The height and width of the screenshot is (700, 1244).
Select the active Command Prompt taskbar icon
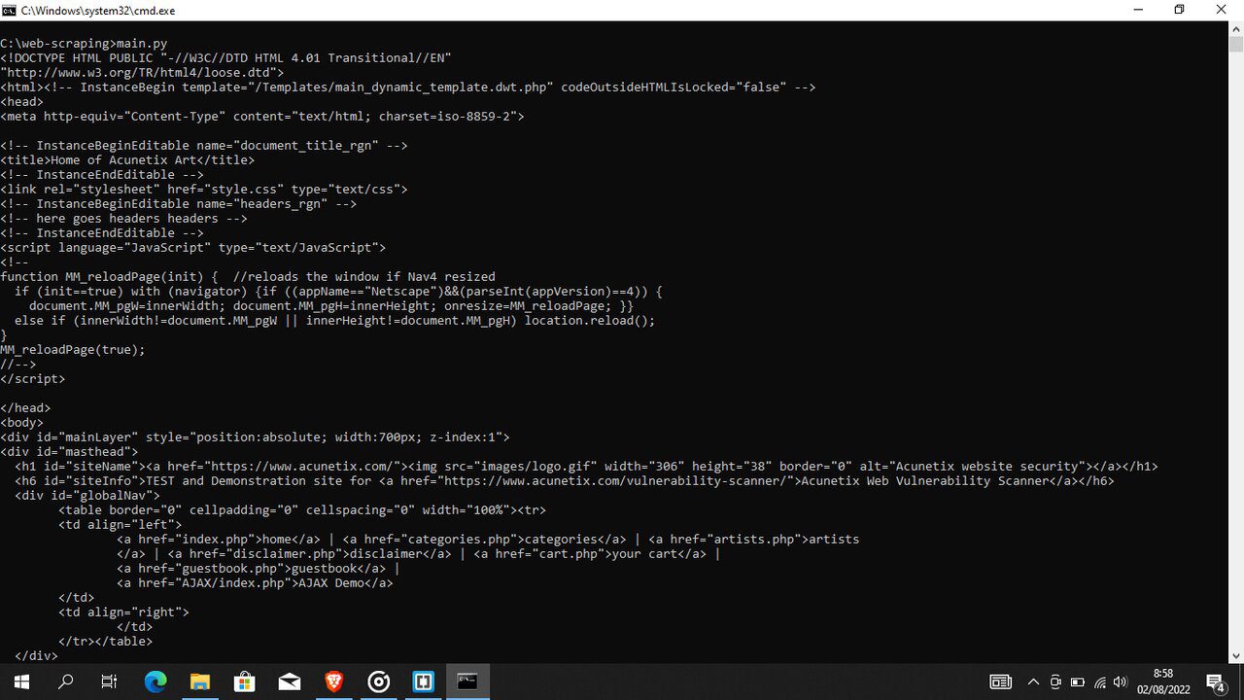[467, 681]
